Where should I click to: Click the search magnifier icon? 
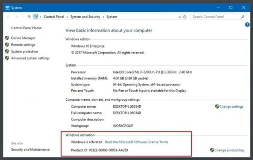tap(243, 17)
